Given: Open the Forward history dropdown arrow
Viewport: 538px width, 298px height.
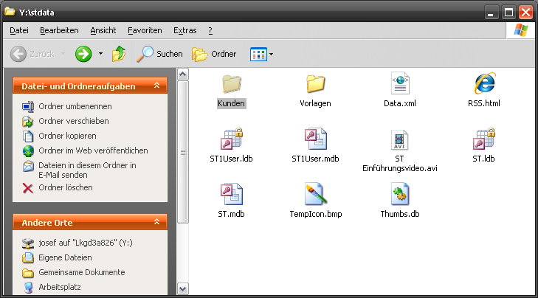Looking at the screenshot, I should point(100,54).
